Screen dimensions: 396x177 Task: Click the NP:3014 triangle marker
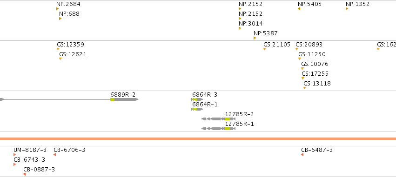click(x=240, y=28)
